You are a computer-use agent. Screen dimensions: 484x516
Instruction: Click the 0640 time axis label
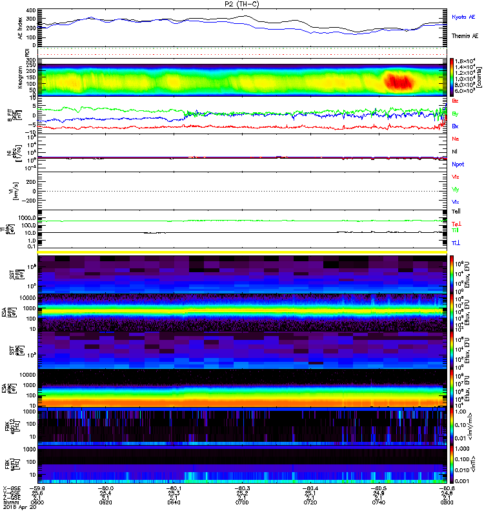[x=174, y=502]
